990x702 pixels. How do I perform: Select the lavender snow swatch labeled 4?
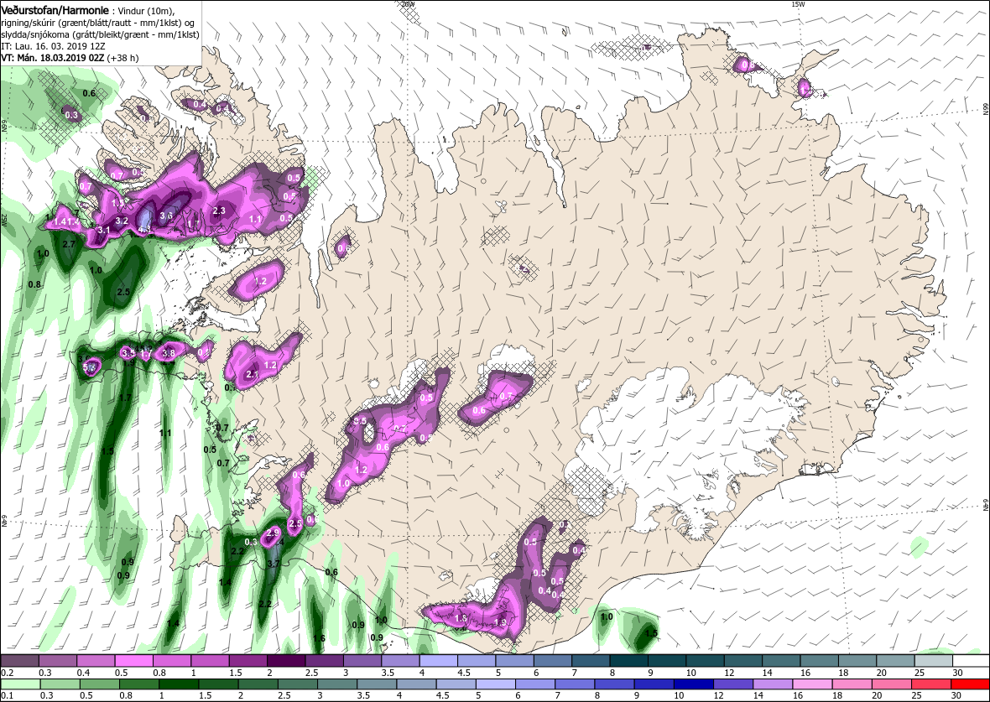click(438, 661)
